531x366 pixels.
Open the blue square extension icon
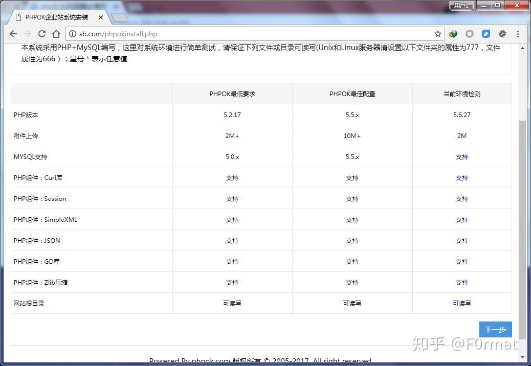(486, 34)
